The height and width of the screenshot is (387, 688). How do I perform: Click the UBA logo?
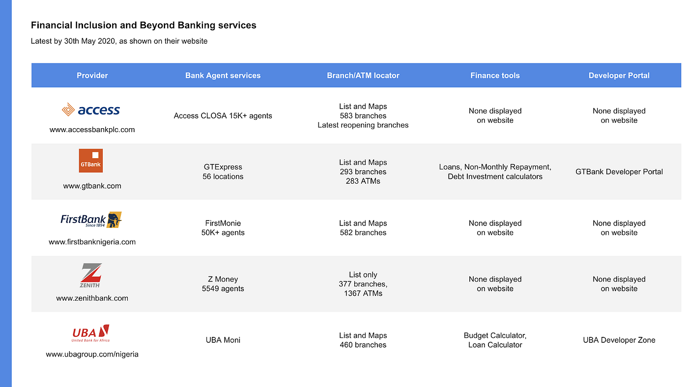(x=91, y=333)
